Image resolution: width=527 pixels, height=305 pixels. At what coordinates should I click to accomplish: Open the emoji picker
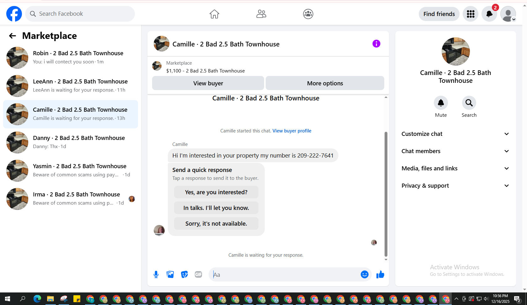pos(365,275)
